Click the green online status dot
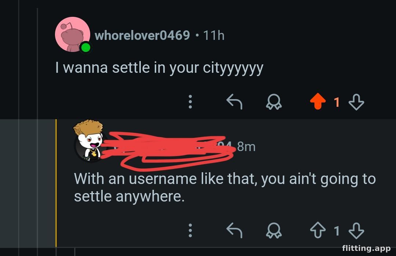396x256 pixels. tap(86, 48)
